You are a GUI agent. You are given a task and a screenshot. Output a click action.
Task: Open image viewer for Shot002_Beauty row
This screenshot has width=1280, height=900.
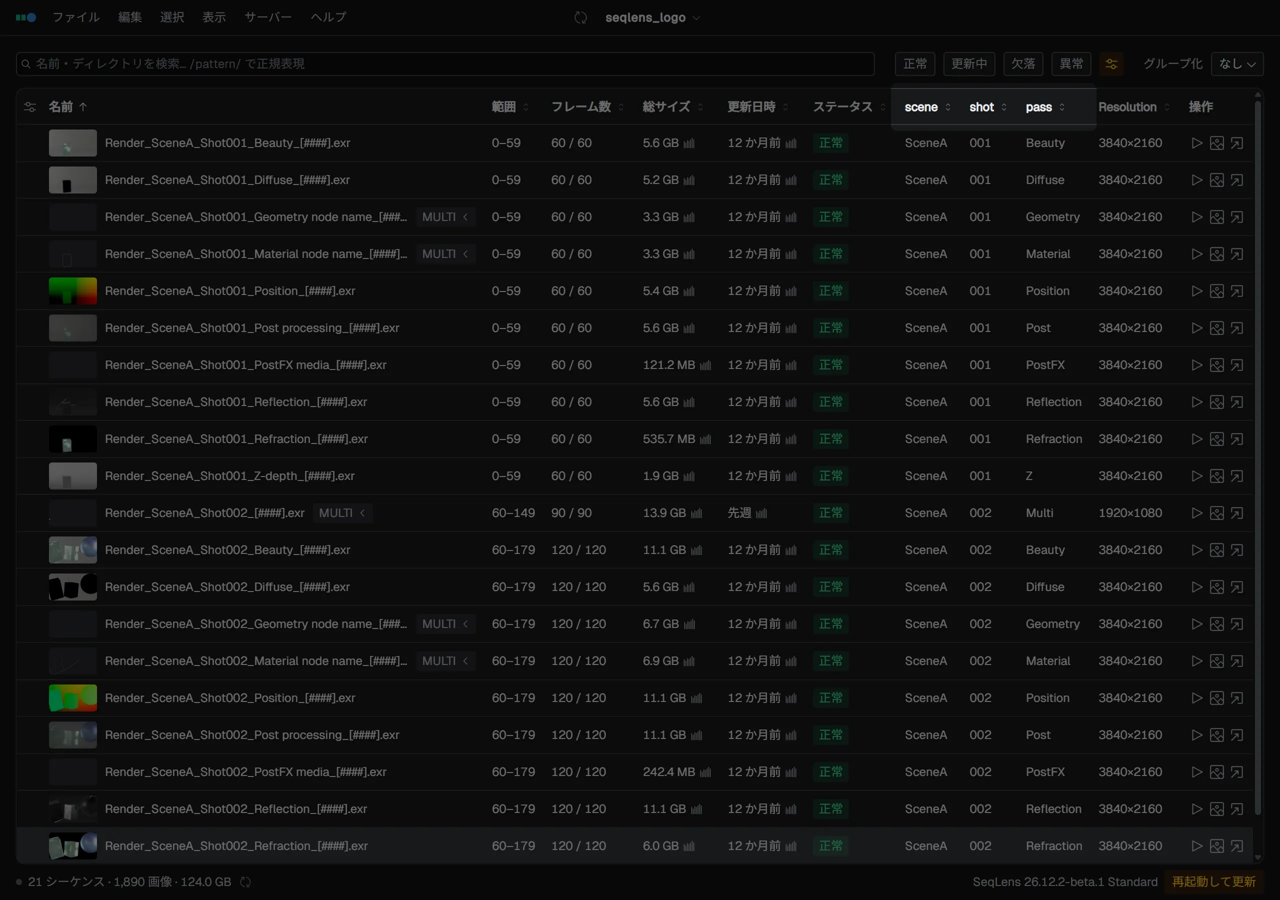point(1216,550)
